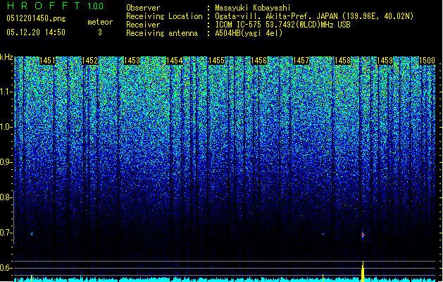Click the tall yellow power spike near 1458

363,271
